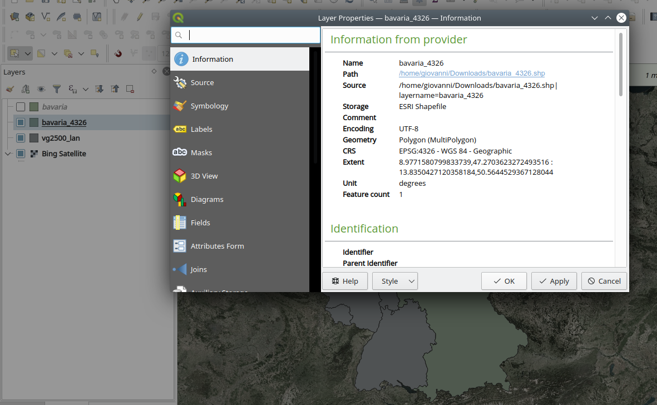
Task: Create a new SpatiaLite layer (feather icon)
Action: (61, 17)
